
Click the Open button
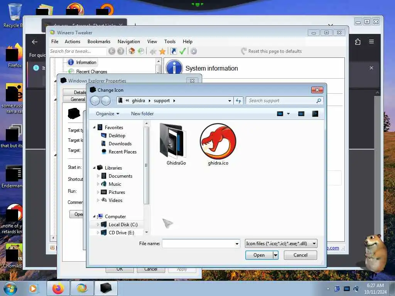tap(259, 255)
